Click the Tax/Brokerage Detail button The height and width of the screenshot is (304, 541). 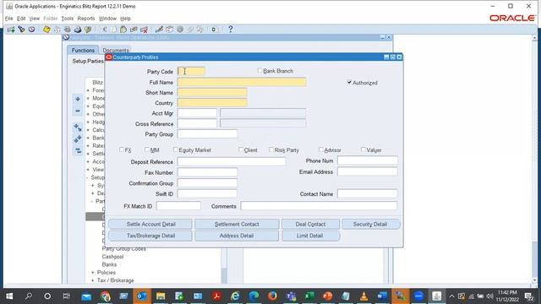pos(150,236)
